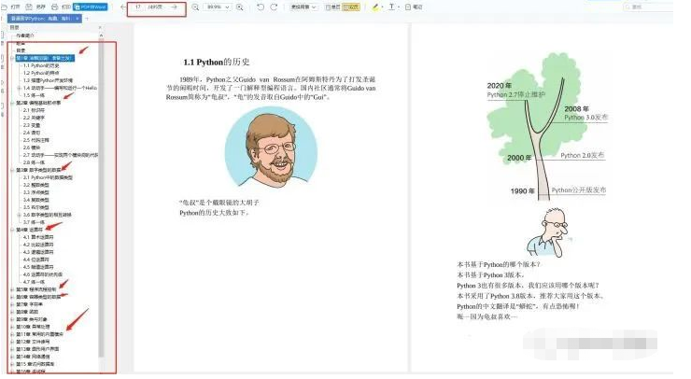This screenshot has width=691, height=379.
Task: Expand the 第11章 chapter node
Action: [12, 334]
